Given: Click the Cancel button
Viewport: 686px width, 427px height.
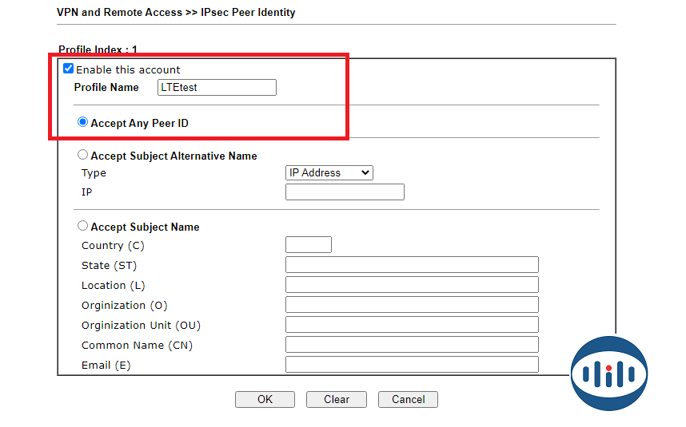Looking at the screenshot, I should click(x=408, y=399).
